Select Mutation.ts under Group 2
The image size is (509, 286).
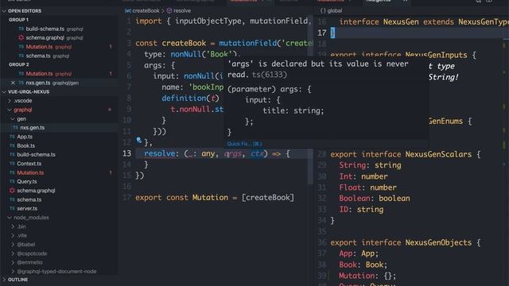click(39, 74)
